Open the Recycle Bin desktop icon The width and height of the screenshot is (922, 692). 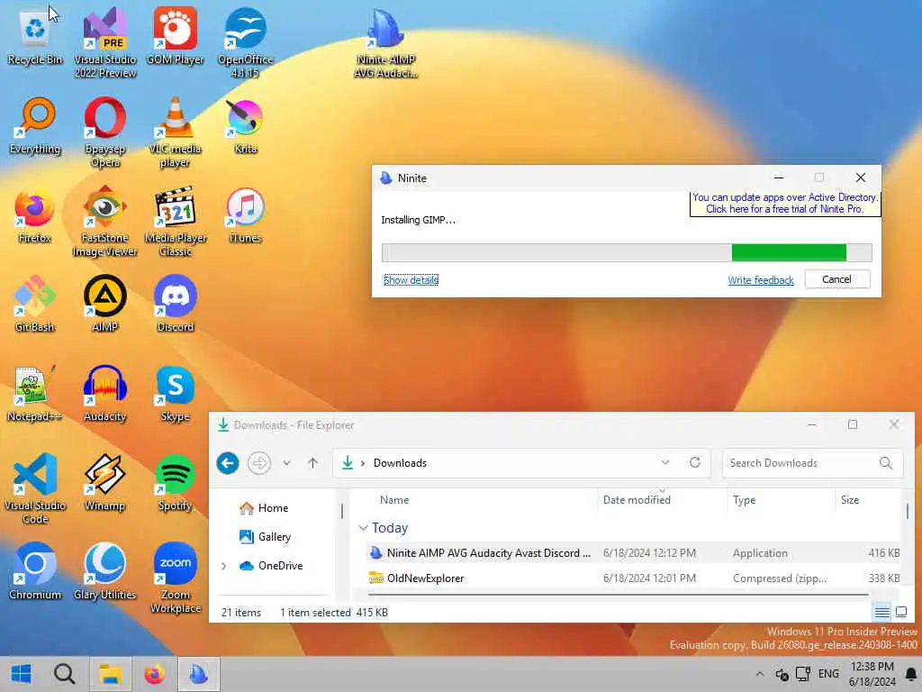click(x=35, y=37)
